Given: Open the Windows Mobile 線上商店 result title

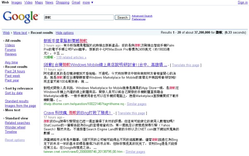Looking at the screenshot, I should [x=105, y=65].
